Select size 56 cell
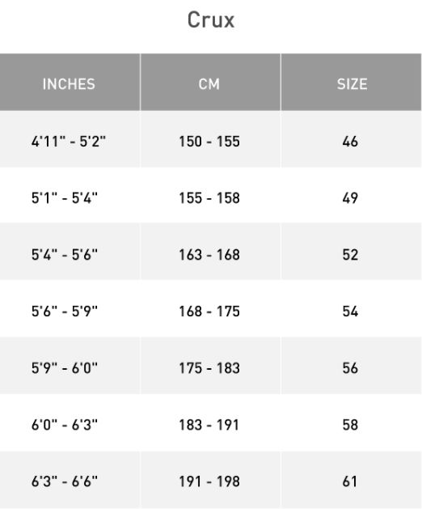This screenshot has height=509, width=422. [x=352, y=366]
